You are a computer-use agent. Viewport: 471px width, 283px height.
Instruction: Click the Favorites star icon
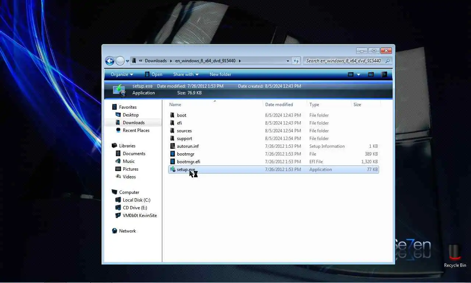[114, 107]
